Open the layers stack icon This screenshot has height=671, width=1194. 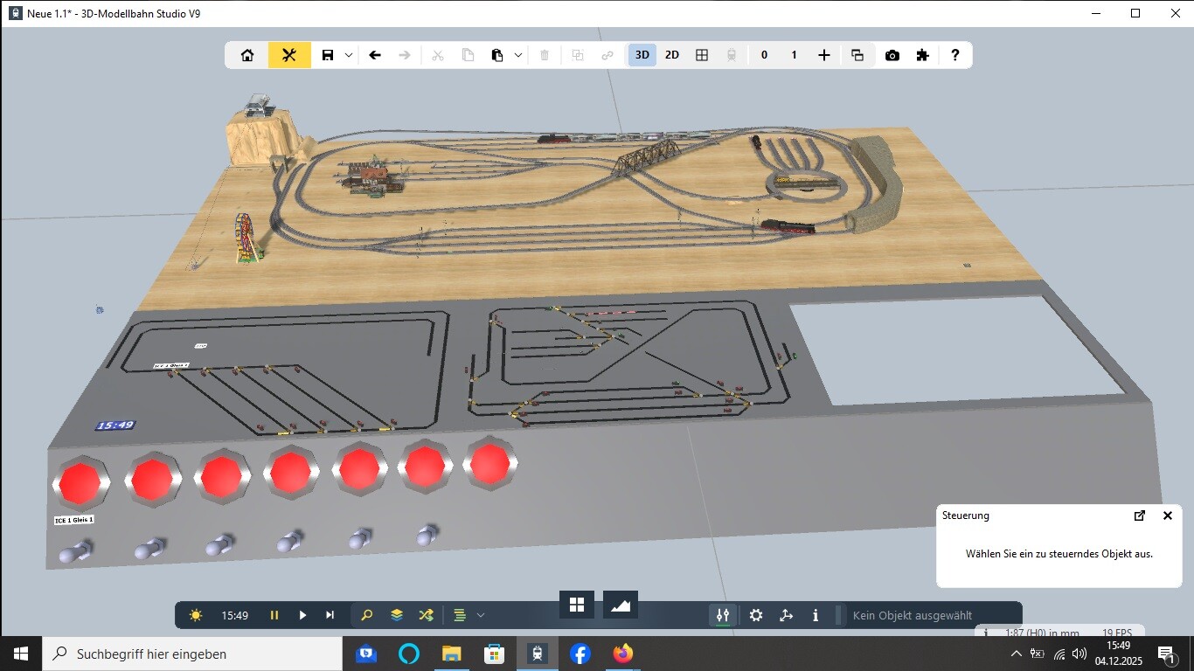point(397,615)
